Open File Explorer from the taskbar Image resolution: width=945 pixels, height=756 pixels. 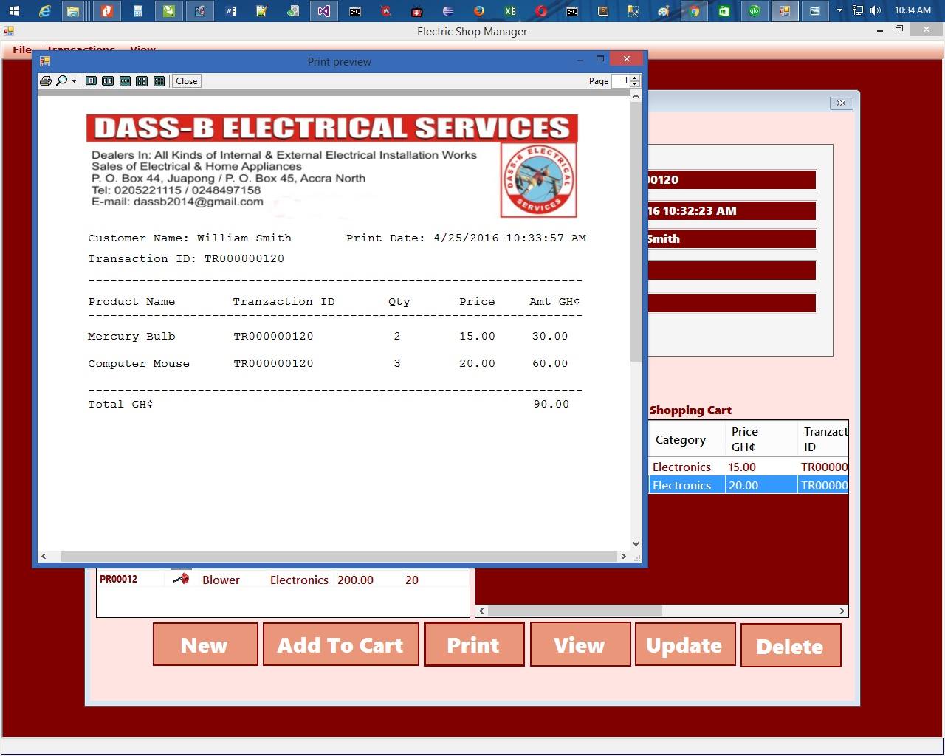pyautogui.click(x=74, y=10)
